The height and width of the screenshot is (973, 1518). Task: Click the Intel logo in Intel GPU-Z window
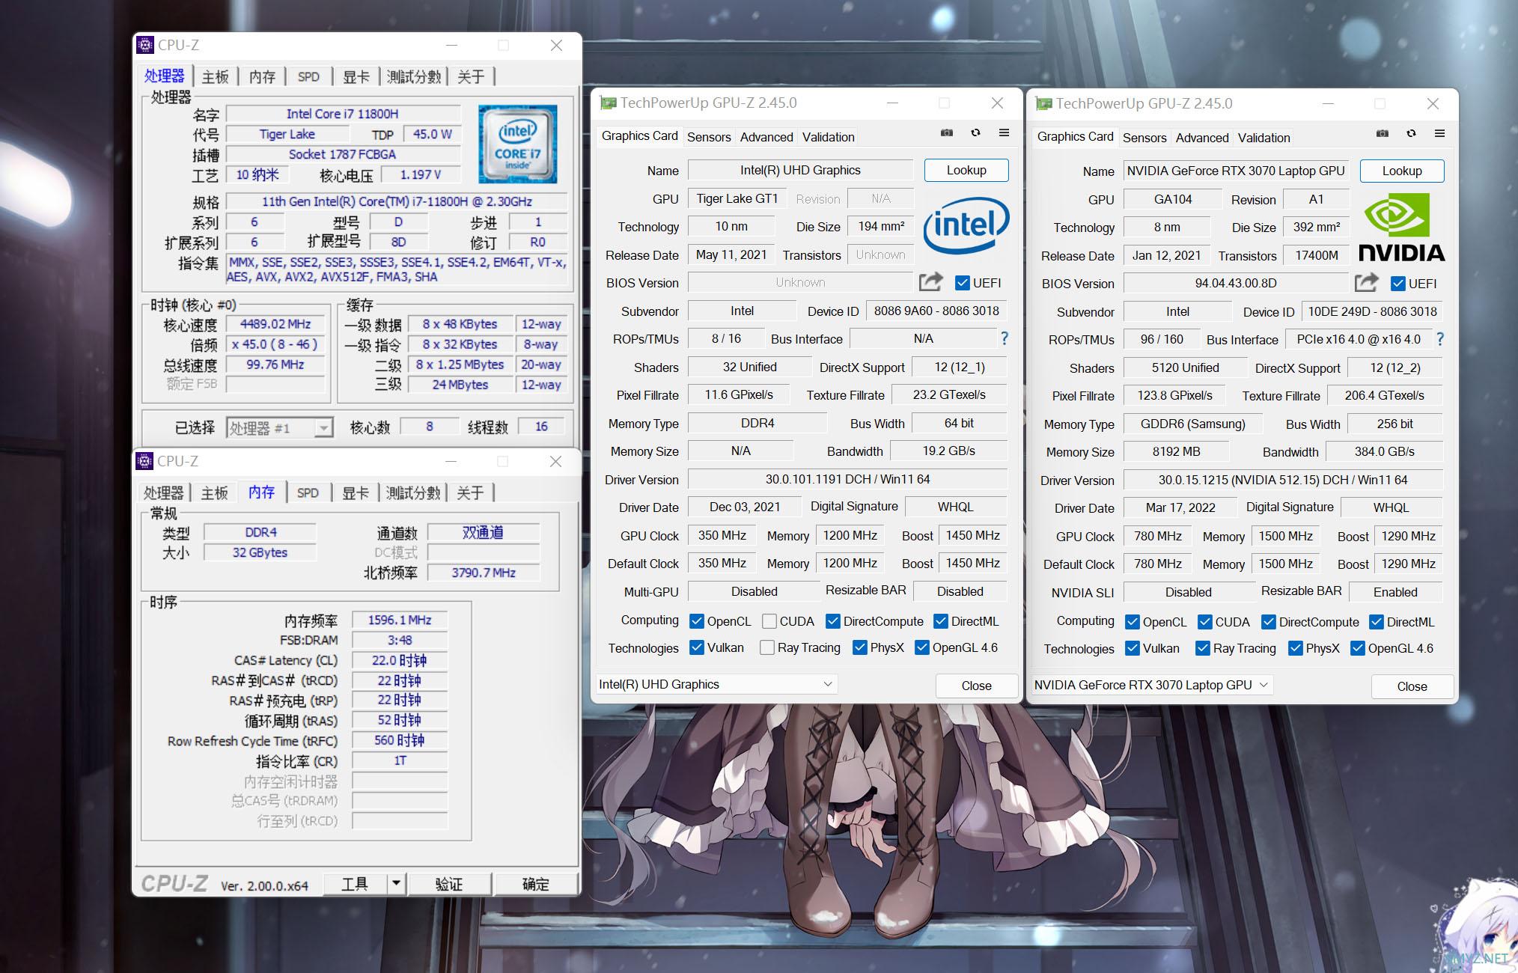tap(966, 225)
